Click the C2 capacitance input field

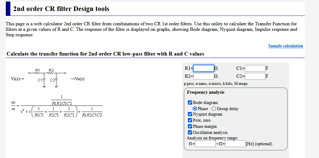coord(255,77)
